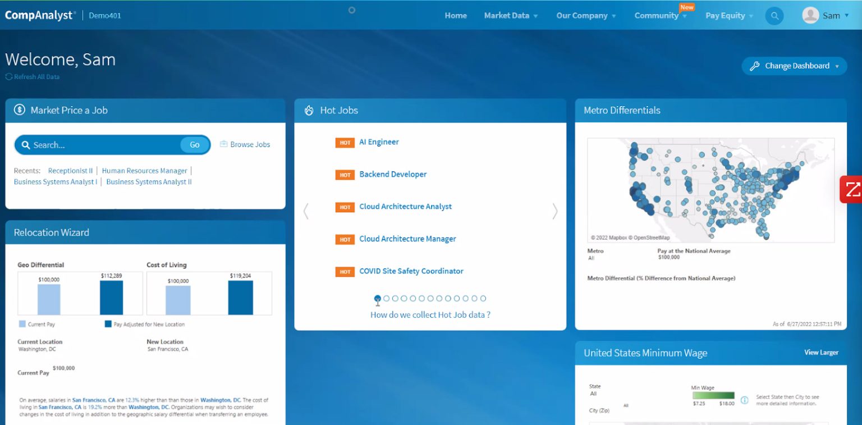
Task: Open the Community menu with the New badge
Action: [657, 15]
